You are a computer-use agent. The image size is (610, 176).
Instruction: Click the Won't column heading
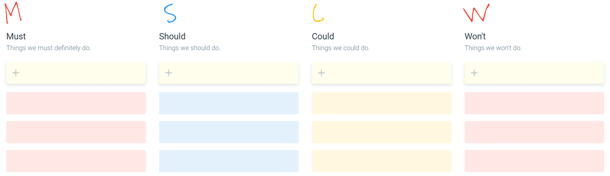pyautogui.click(x=475, y=36)
